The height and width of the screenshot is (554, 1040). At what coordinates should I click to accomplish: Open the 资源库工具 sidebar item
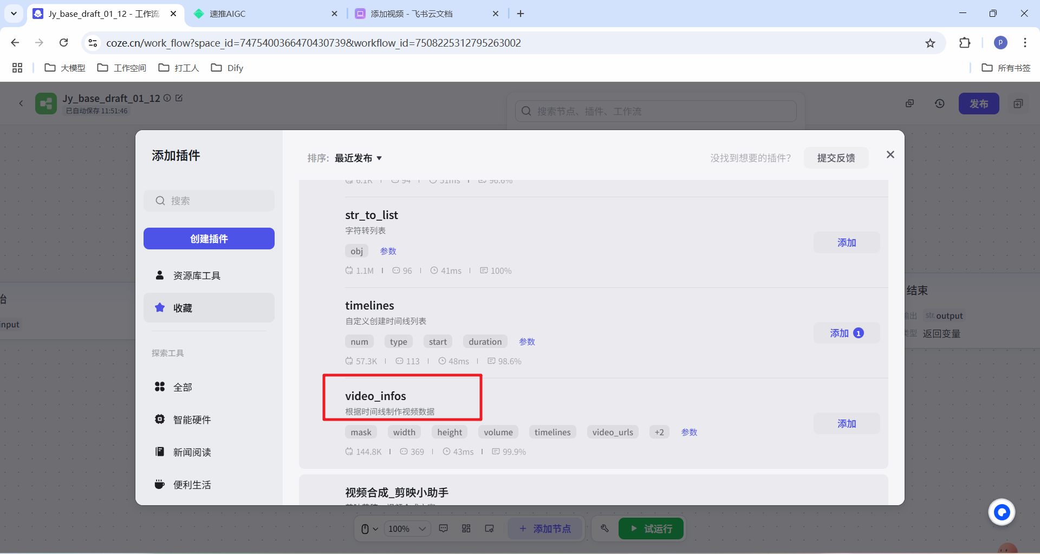(209, 275)
